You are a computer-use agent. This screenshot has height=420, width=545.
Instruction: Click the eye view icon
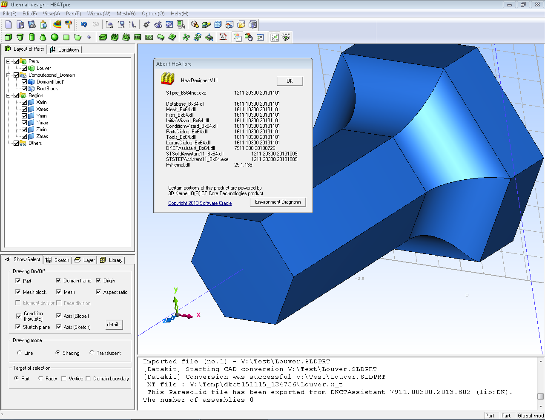(x=158, y=24)
